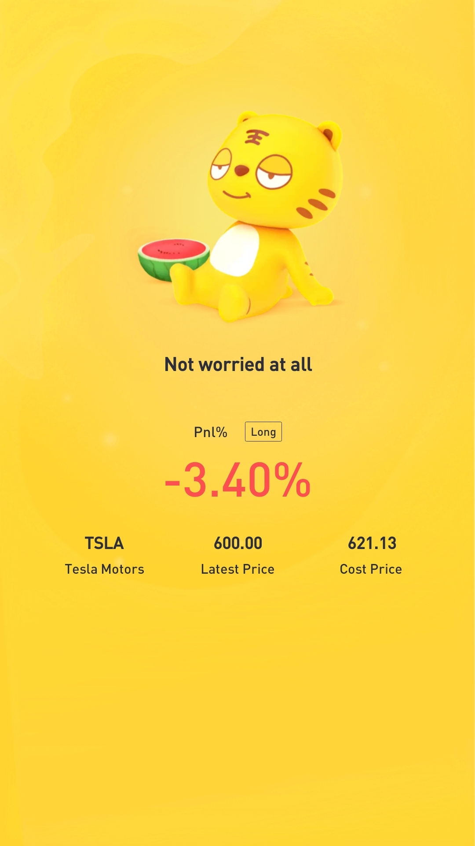Click the Long position tag

263,432
